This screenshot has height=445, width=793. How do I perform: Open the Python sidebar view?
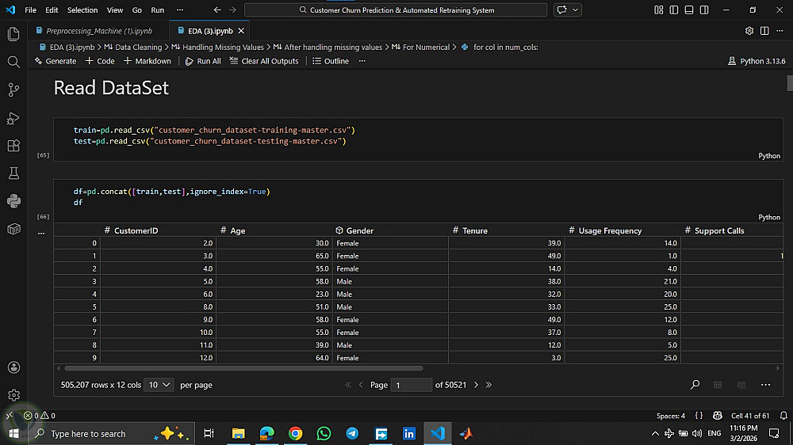point(13,201)
